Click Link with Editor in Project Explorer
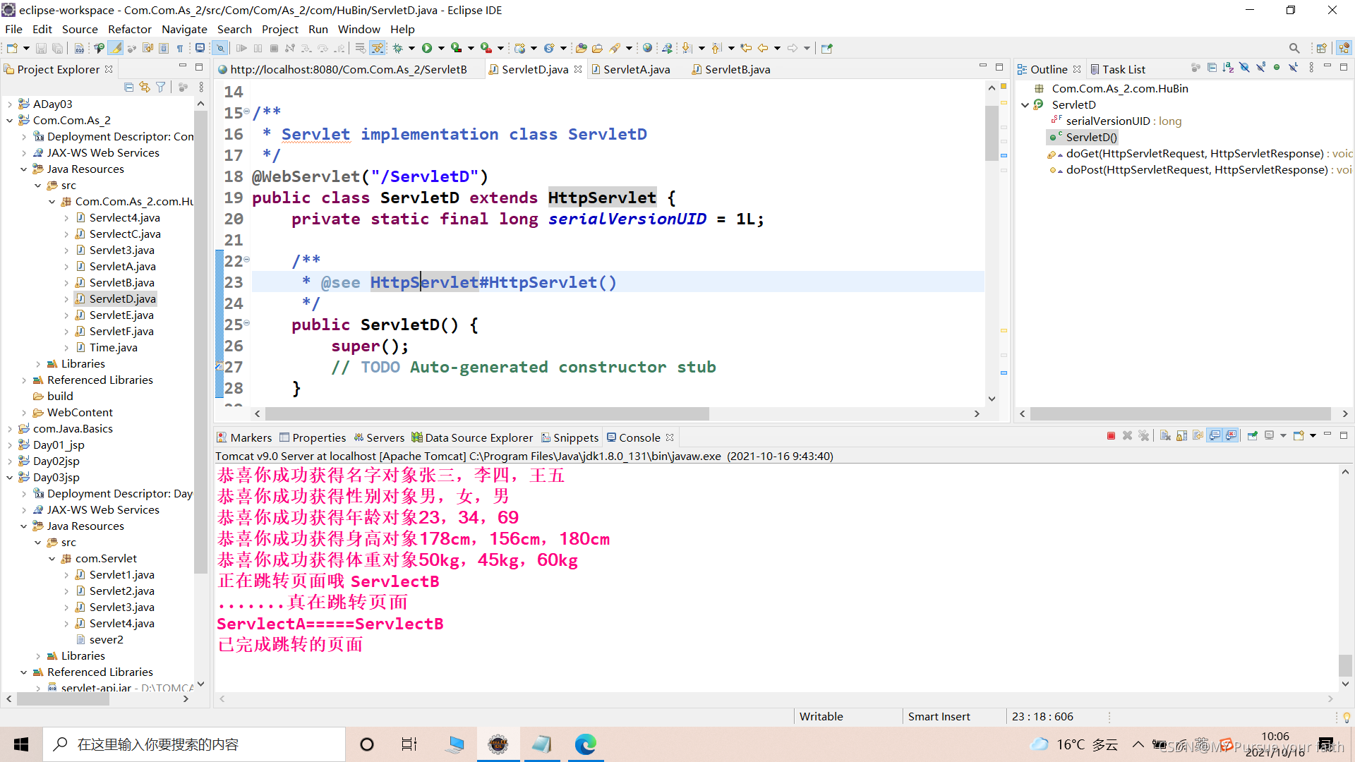 [x=145, y=87]
